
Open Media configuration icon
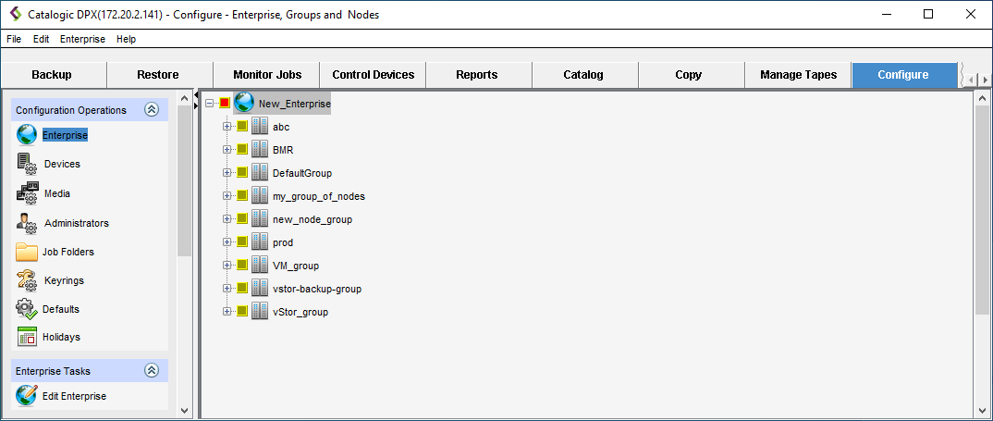[27, 193]
